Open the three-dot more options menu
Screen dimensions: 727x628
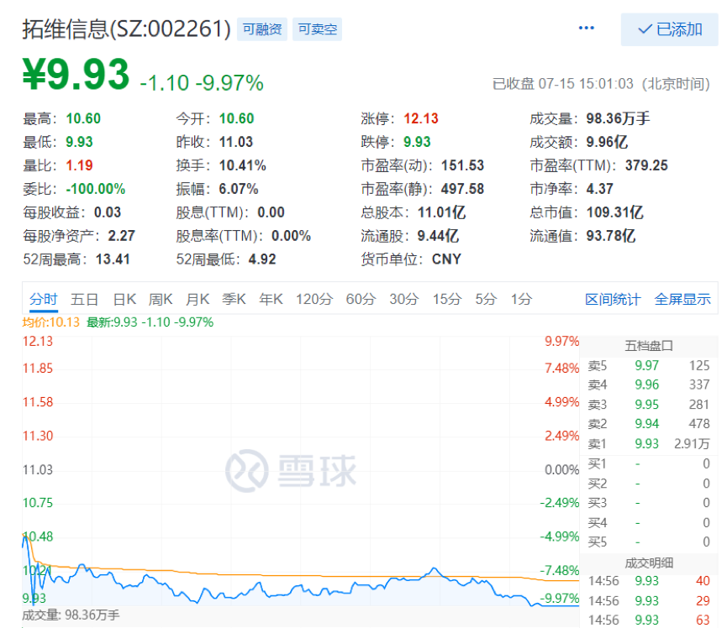coord(586,29)
